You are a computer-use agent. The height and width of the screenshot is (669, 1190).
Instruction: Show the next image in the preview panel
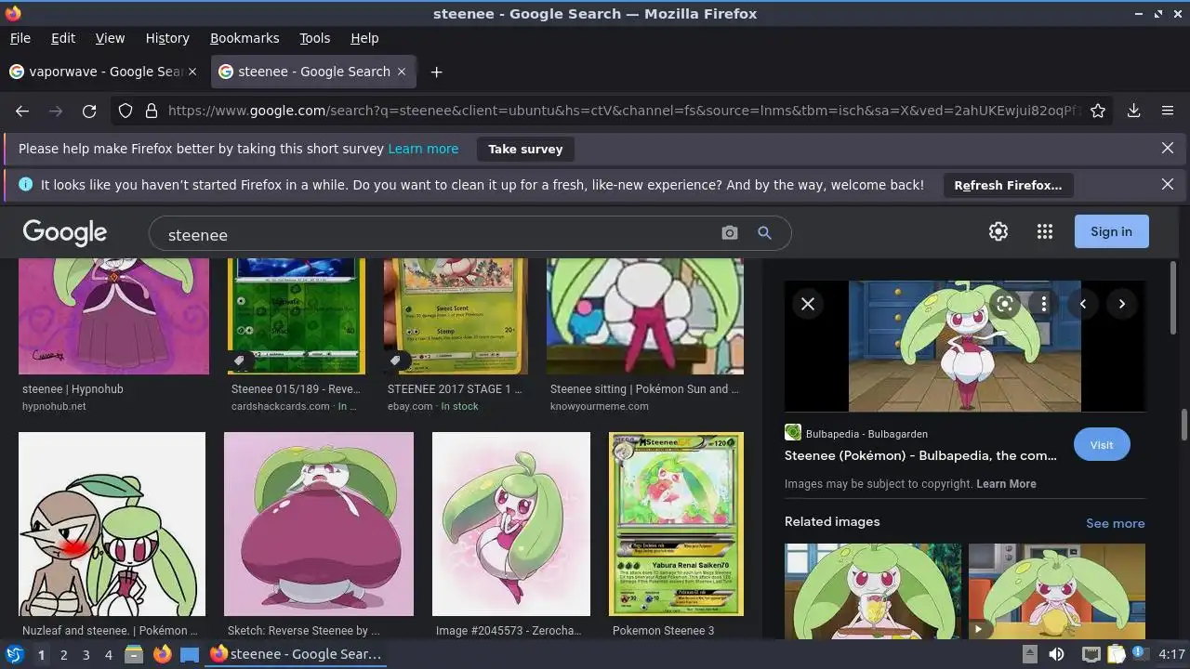[x=1122, y=304]
